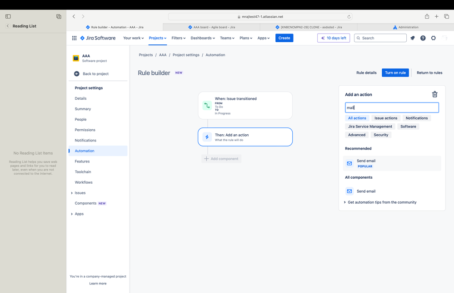
Task: Toggle the Safari sidebar icon
Action: click(8, 16)
